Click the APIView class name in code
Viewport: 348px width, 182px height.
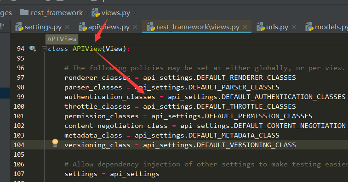[87, 49]
